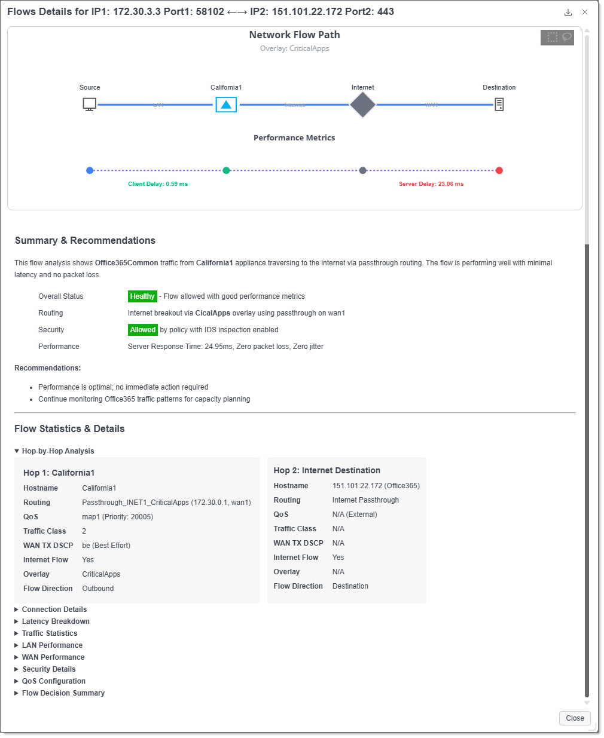Click the red destination performance metric dot

(499, 170)
